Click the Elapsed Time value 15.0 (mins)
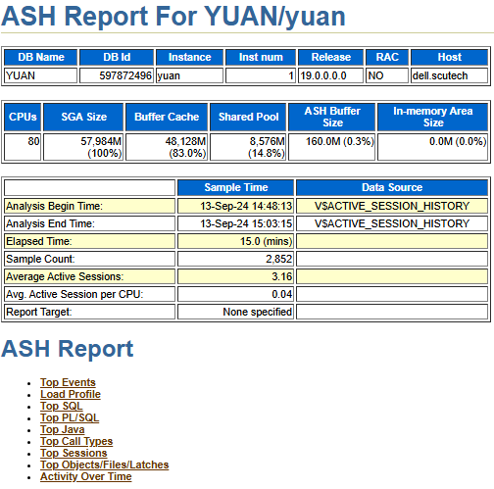Viewport: 494px width, 489px height. [x=266, y=241]
